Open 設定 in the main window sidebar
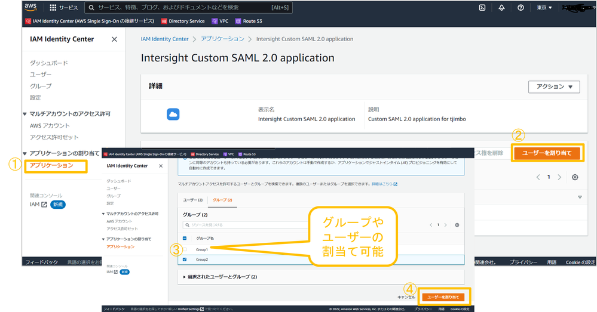This screenshot has height=312, width=597. 35,97
